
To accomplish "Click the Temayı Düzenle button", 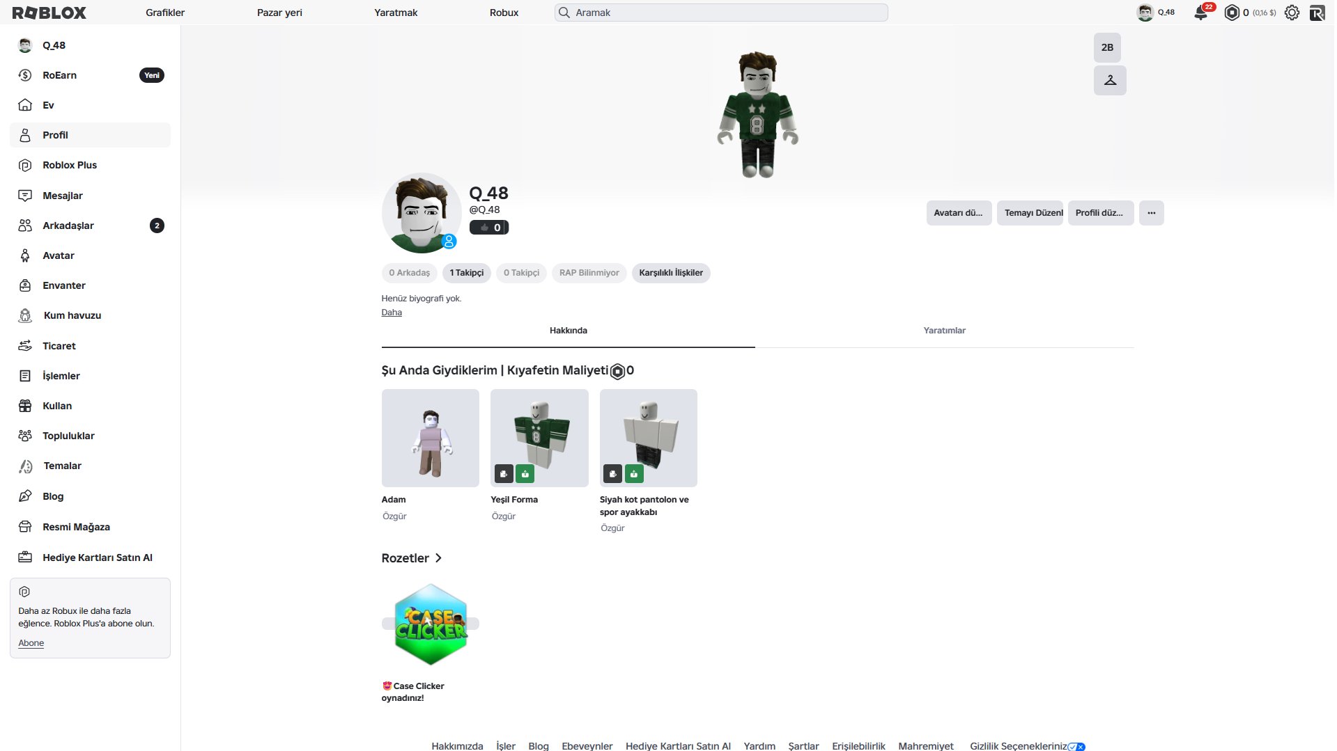I will pyautogui.click(x=1030, y=213).
